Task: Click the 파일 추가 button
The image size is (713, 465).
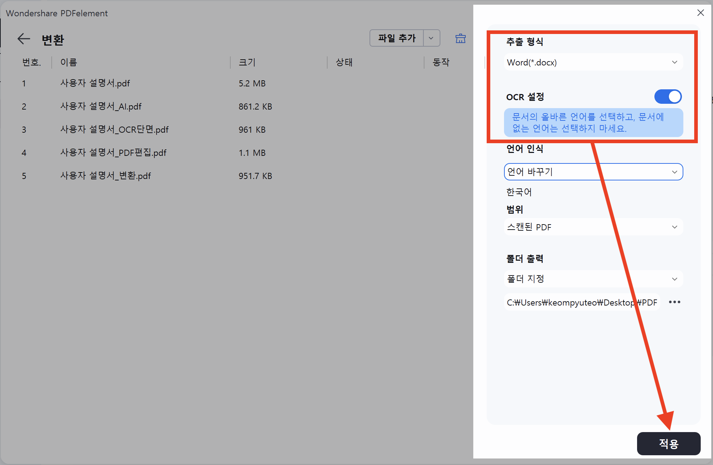Action: tap(396, 38)
